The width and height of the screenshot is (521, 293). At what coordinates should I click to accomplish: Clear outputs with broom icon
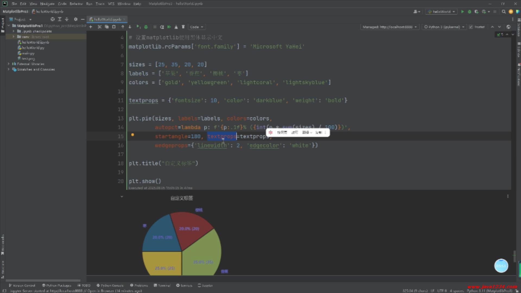(176, 27)
